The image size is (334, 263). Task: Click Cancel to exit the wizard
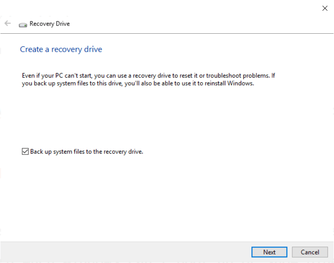[x=310, y=252]
